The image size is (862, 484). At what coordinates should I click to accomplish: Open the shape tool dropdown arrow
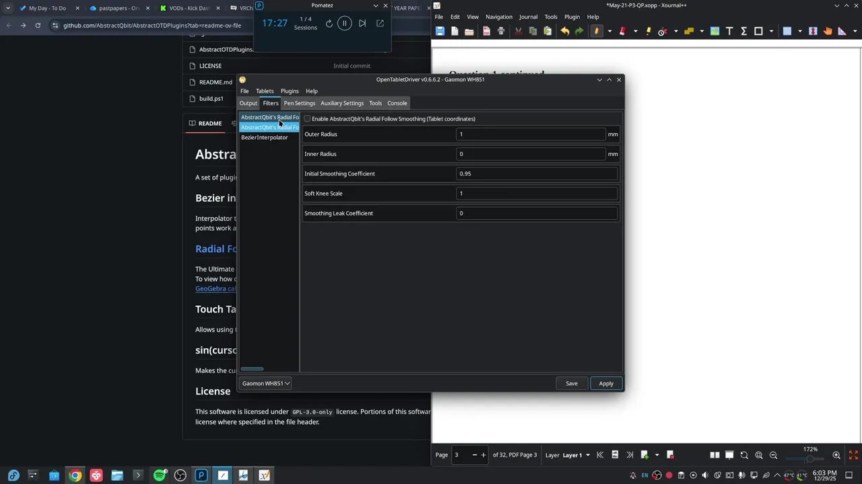(771, 31)
